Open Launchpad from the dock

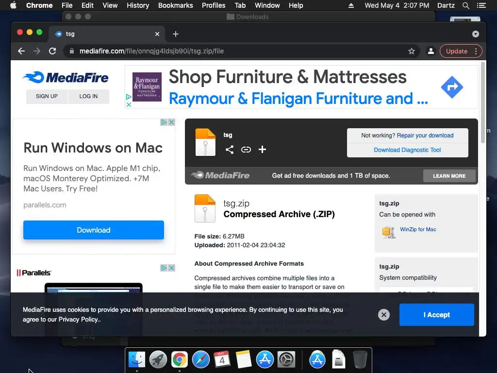click(x=158, y=360)
